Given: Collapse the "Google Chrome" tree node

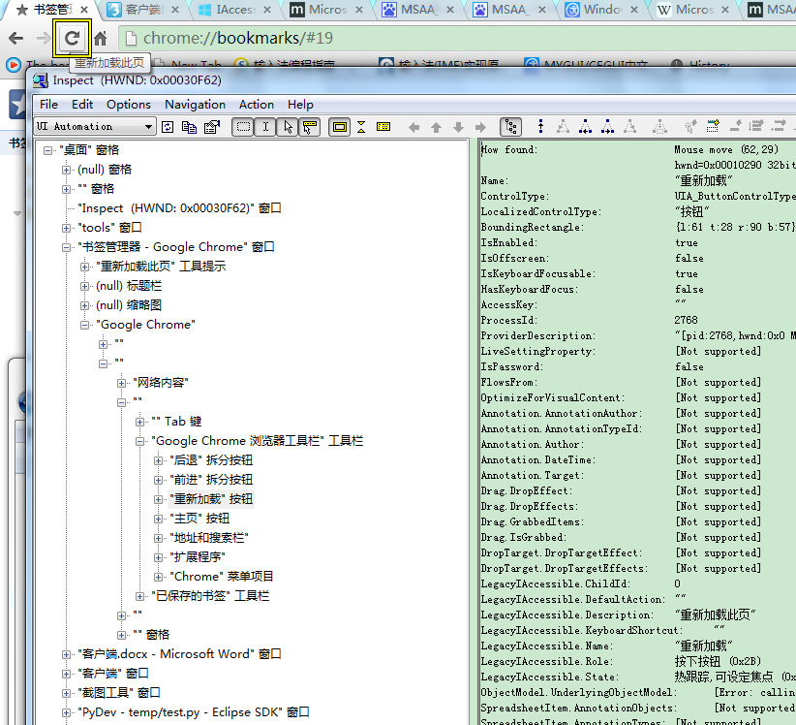Looking at the screenshot, I should tap(85, 325).
